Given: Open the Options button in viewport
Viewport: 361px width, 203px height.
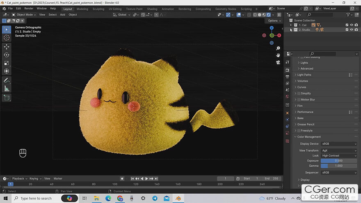Looking at the screenshot, I should click(274, 21).
